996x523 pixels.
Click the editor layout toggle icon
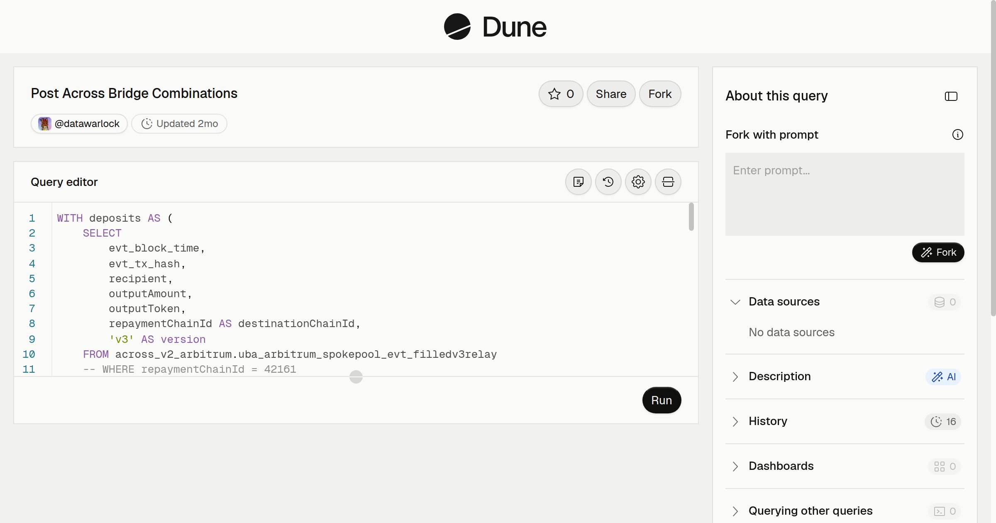(668, 182)
